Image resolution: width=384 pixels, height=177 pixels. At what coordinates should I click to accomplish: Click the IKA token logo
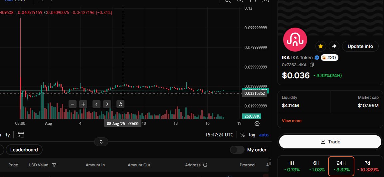[295, 40]
